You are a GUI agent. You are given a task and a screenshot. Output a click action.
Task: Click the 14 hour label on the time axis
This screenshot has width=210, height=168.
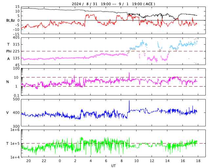click(x=167, y=161)
